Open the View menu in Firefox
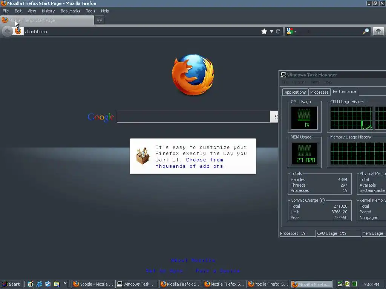The height and width of the screenshot is (289, 386). (32, 11)
